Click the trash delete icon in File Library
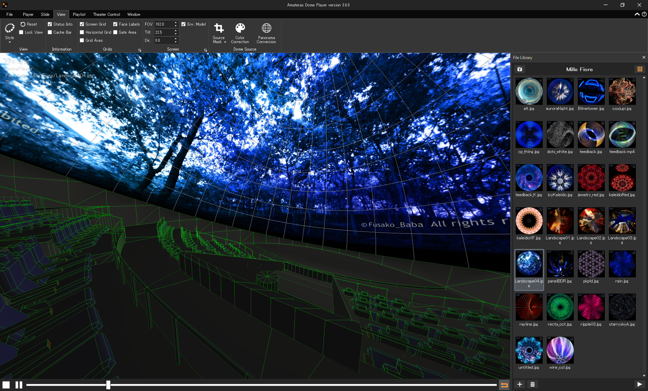This screenshot has width=648, height=391. [533, 384]
